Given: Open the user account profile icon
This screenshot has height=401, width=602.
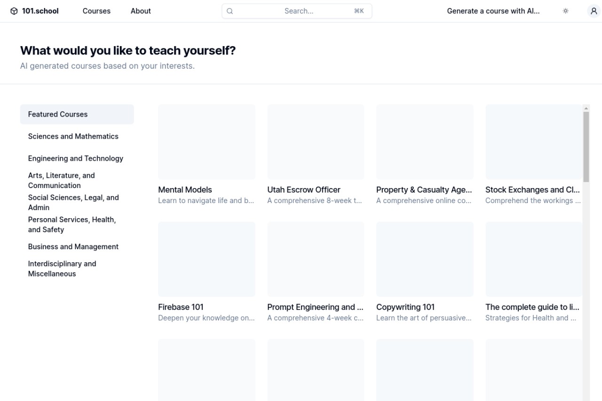Looking at the screenshot, I should pos(594,11).
